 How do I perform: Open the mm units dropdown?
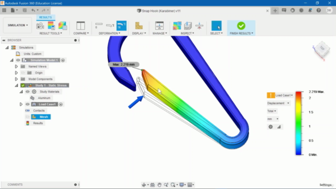[273, 119]
